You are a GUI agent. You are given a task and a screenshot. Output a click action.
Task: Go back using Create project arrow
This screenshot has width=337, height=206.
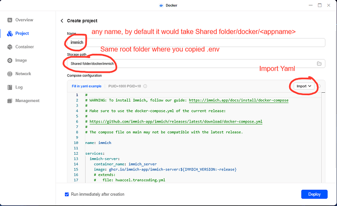(62, 21)
